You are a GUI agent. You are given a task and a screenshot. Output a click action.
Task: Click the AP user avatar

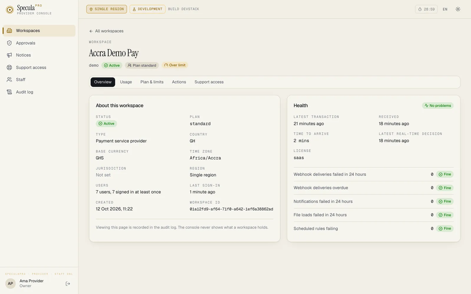[10, 283]
